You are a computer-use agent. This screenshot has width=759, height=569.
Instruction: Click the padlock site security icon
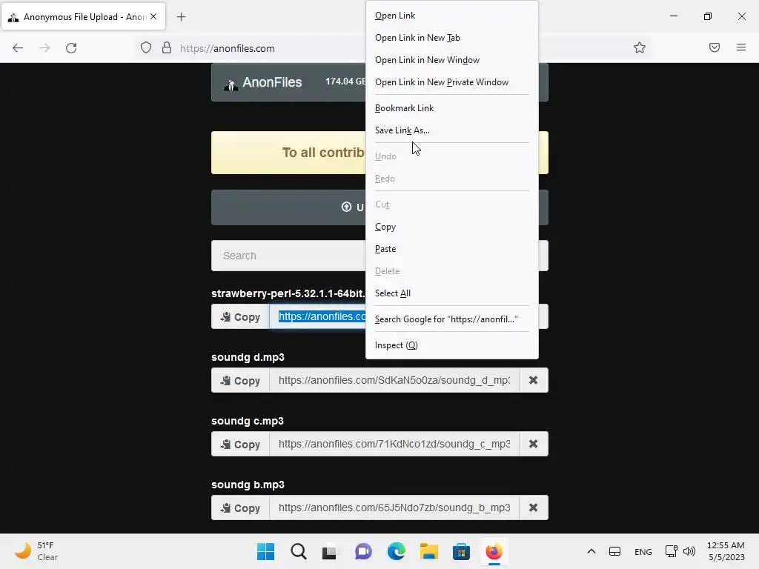167,48
